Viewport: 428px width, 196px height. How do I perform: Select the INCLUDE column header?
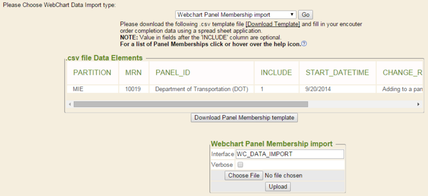tap(277, 73)
